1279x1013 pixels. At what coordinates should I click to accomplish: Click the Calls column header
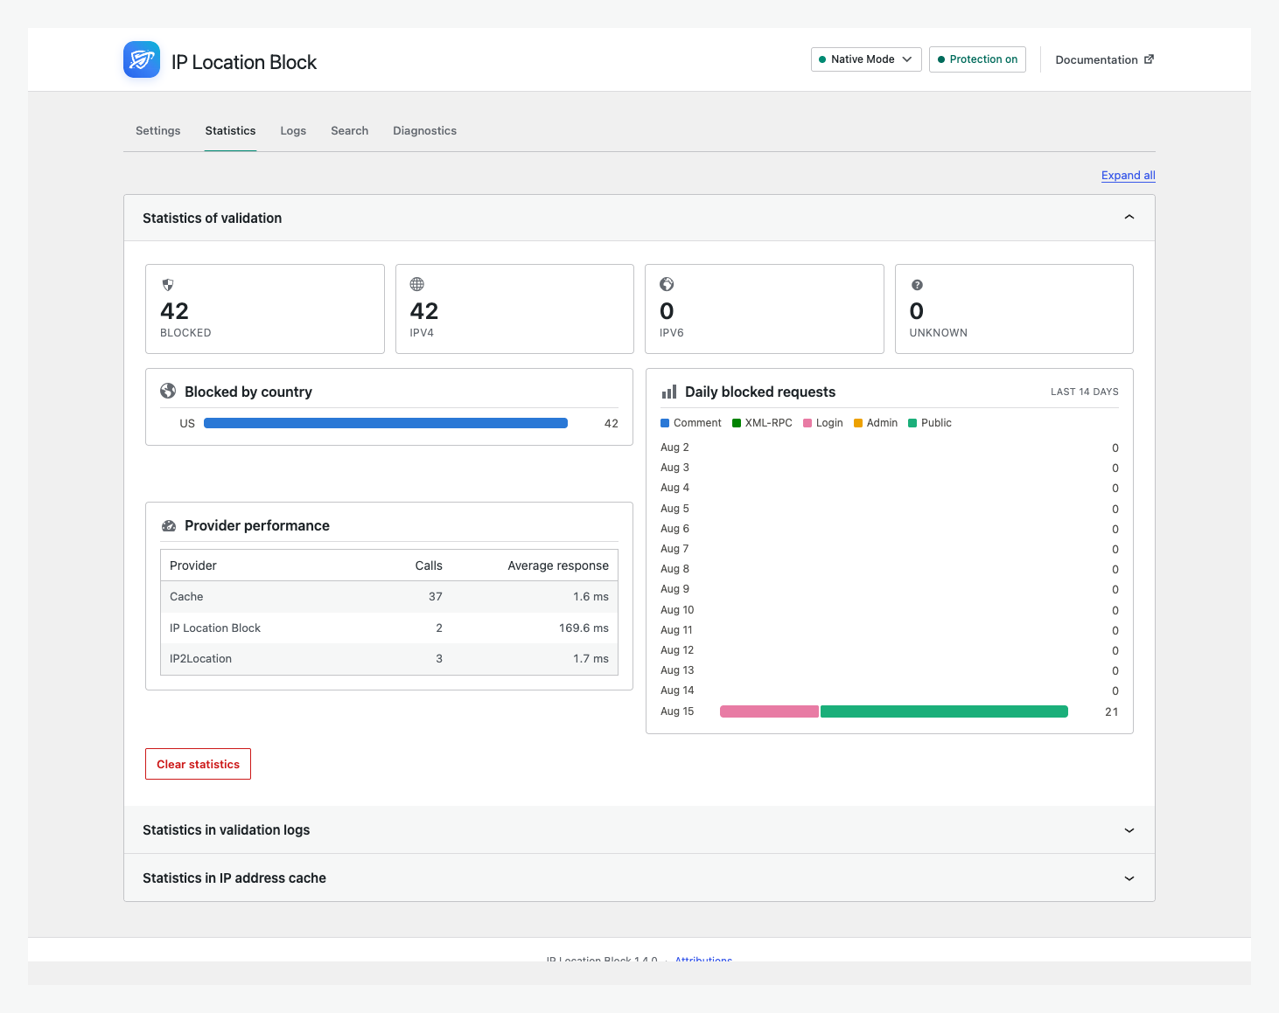[429, 565]
